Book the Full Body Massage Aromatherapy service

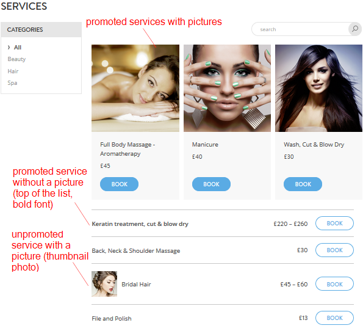pos(119,184)
